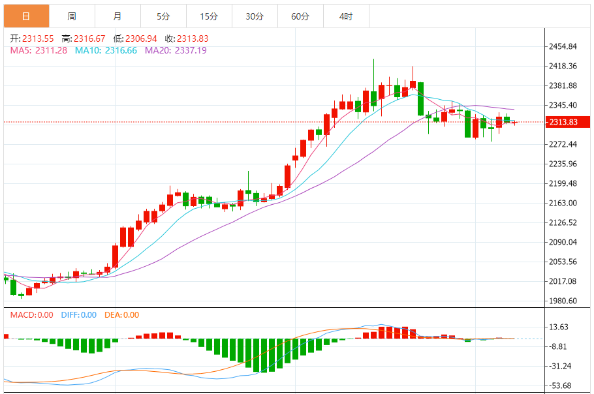594x394 pixels.
Task: Click the tall green candle after the peak
Action: 420,98
